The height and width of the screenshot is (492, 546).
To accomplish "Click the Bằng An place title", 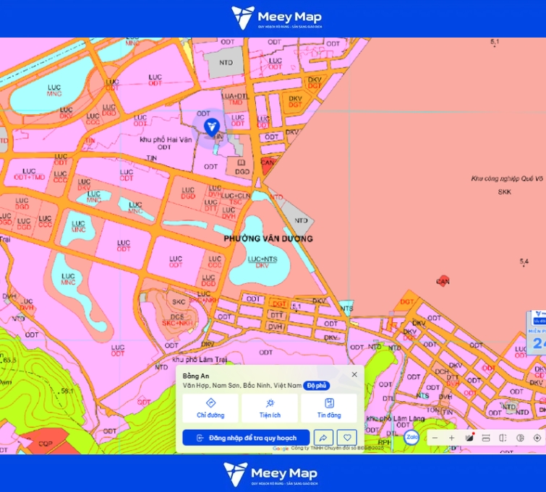I will pyautogui.click(x=196, y=376).
